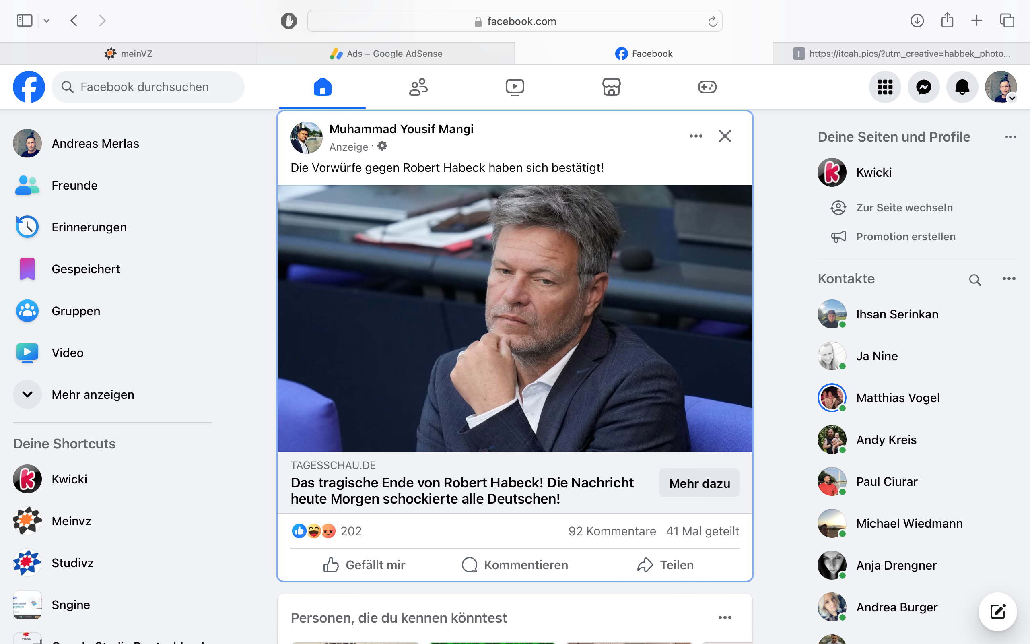Click the ad settings gear next to Anzeige
Viewport: 1030px width, 644px height.
(382, 146)
